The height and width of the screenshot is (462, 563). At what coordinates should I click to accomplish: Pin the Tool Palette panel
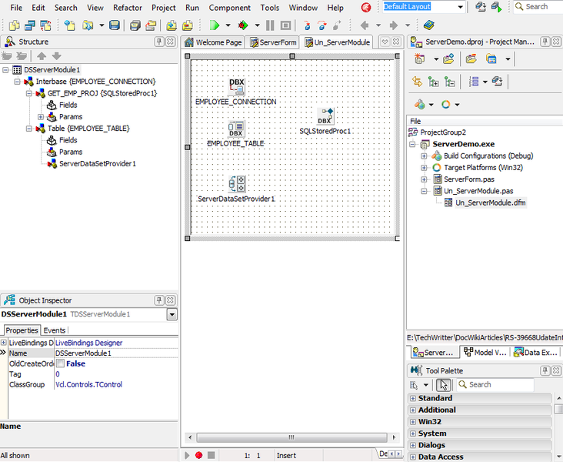tap(545, 370)
